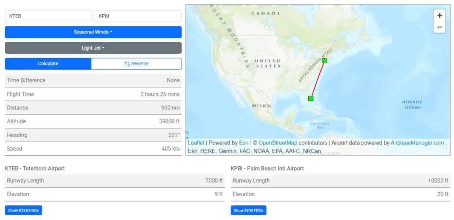
Task: Open the Esri attribution link
Action: [244, 143]
